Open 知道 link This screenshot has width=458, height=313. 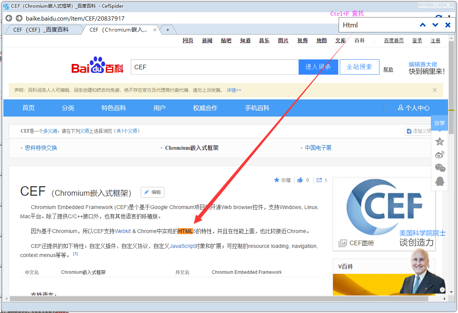245,40
